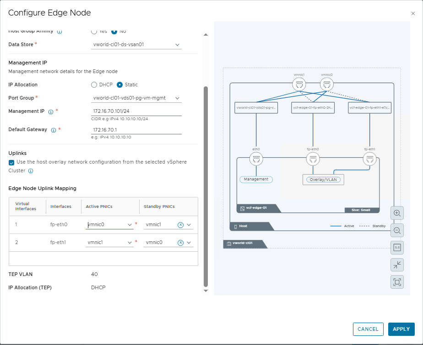
Task: Reset diagram to 1:1 scale
Action: (x=397, y=248)
